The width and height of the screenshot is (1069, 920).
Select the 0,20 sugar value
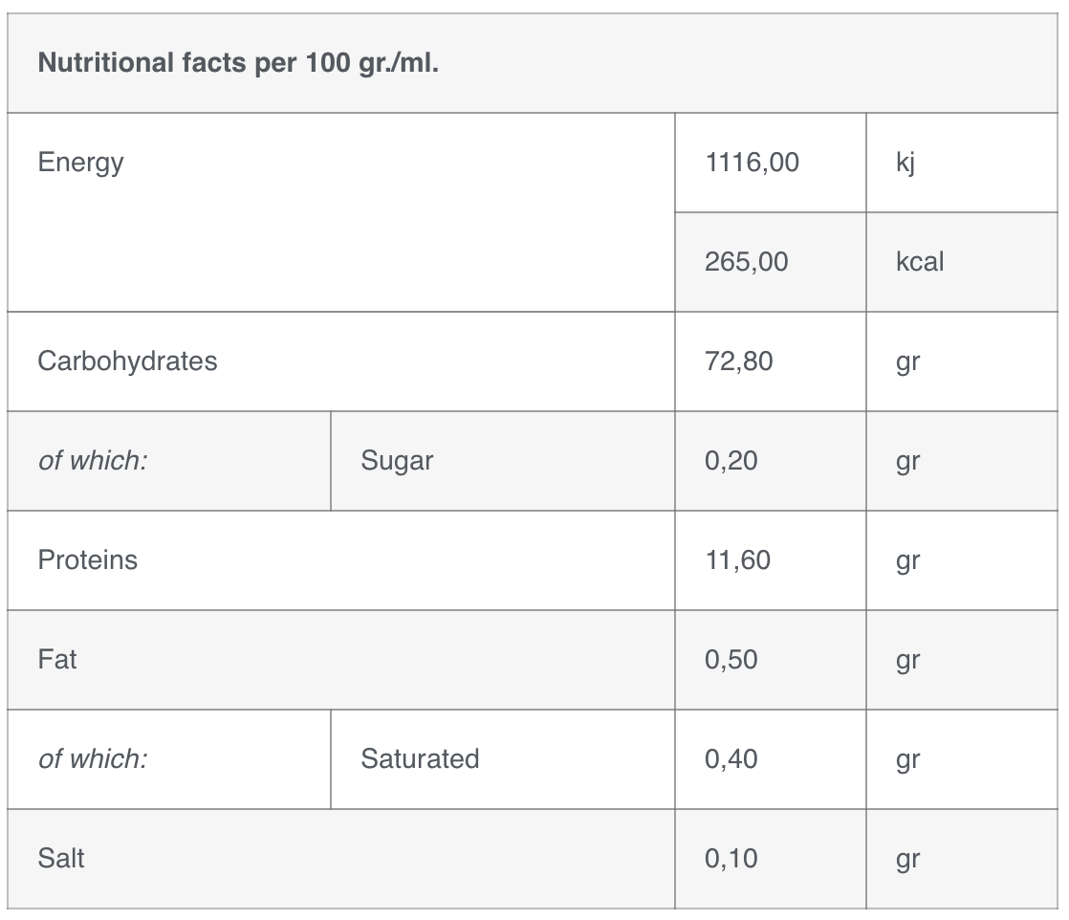[x=731, y=461]
